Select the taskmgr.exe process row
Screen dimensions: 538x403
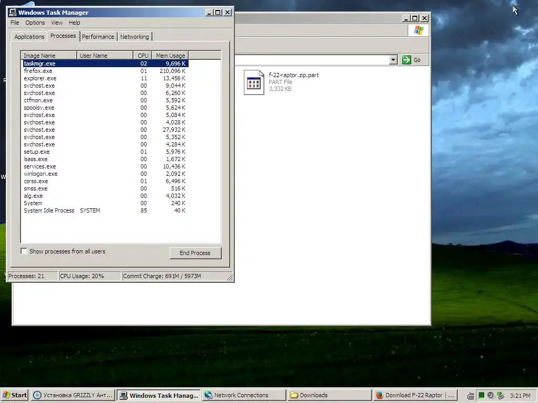[105, 63]
